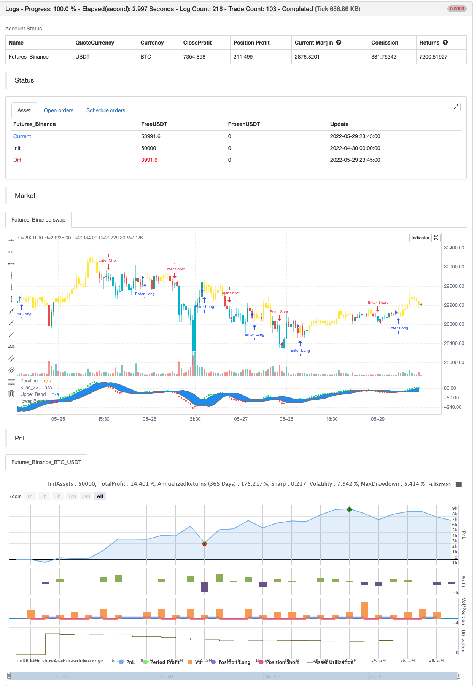Click the Returns value 7200.51927

(433, 57)
